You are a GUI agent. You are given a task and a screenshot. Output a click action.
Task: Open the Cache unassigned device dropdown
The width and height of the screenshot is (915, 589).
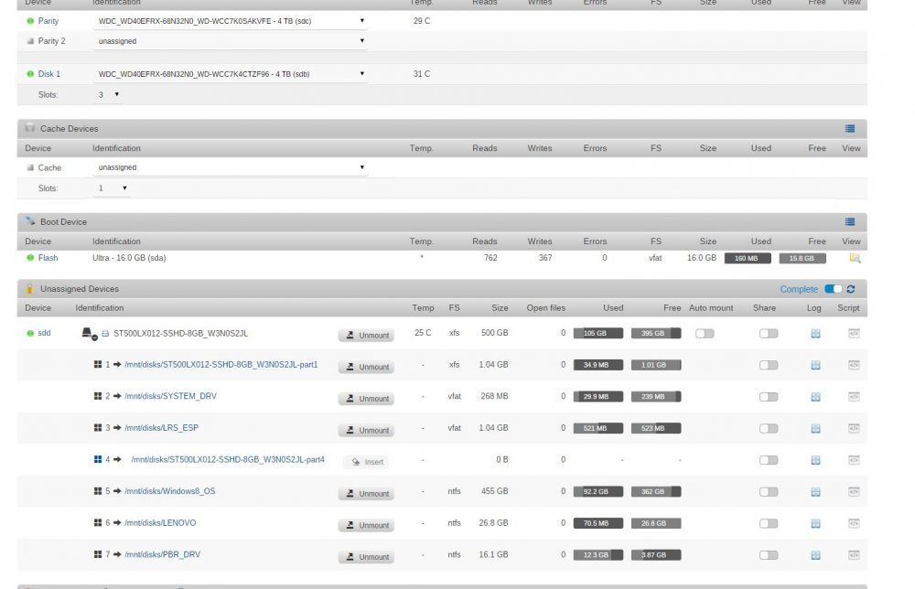pyautogui.click(x=230, y=167)
